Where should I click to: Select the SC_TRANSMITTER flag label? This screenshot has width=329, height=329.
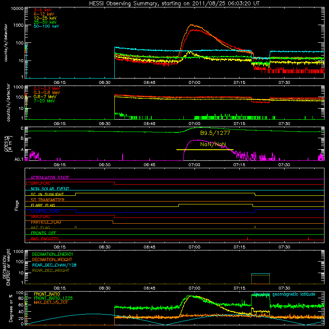point(48,200)
